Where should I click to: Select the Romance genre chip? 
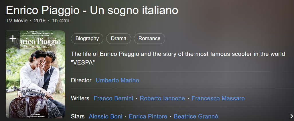[x=149, y=38]
